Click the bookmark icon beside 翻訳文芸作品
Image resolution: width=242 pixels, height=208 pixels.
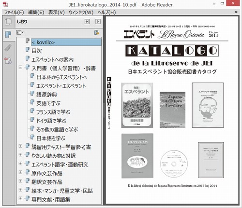click(x=28, y=181)
